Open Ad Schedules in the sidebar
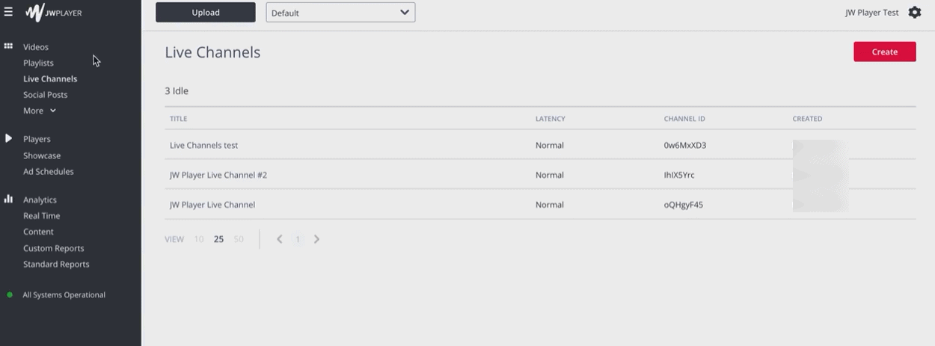The height and width of the screenshot is (346, 935). click(x=49, y=171)
